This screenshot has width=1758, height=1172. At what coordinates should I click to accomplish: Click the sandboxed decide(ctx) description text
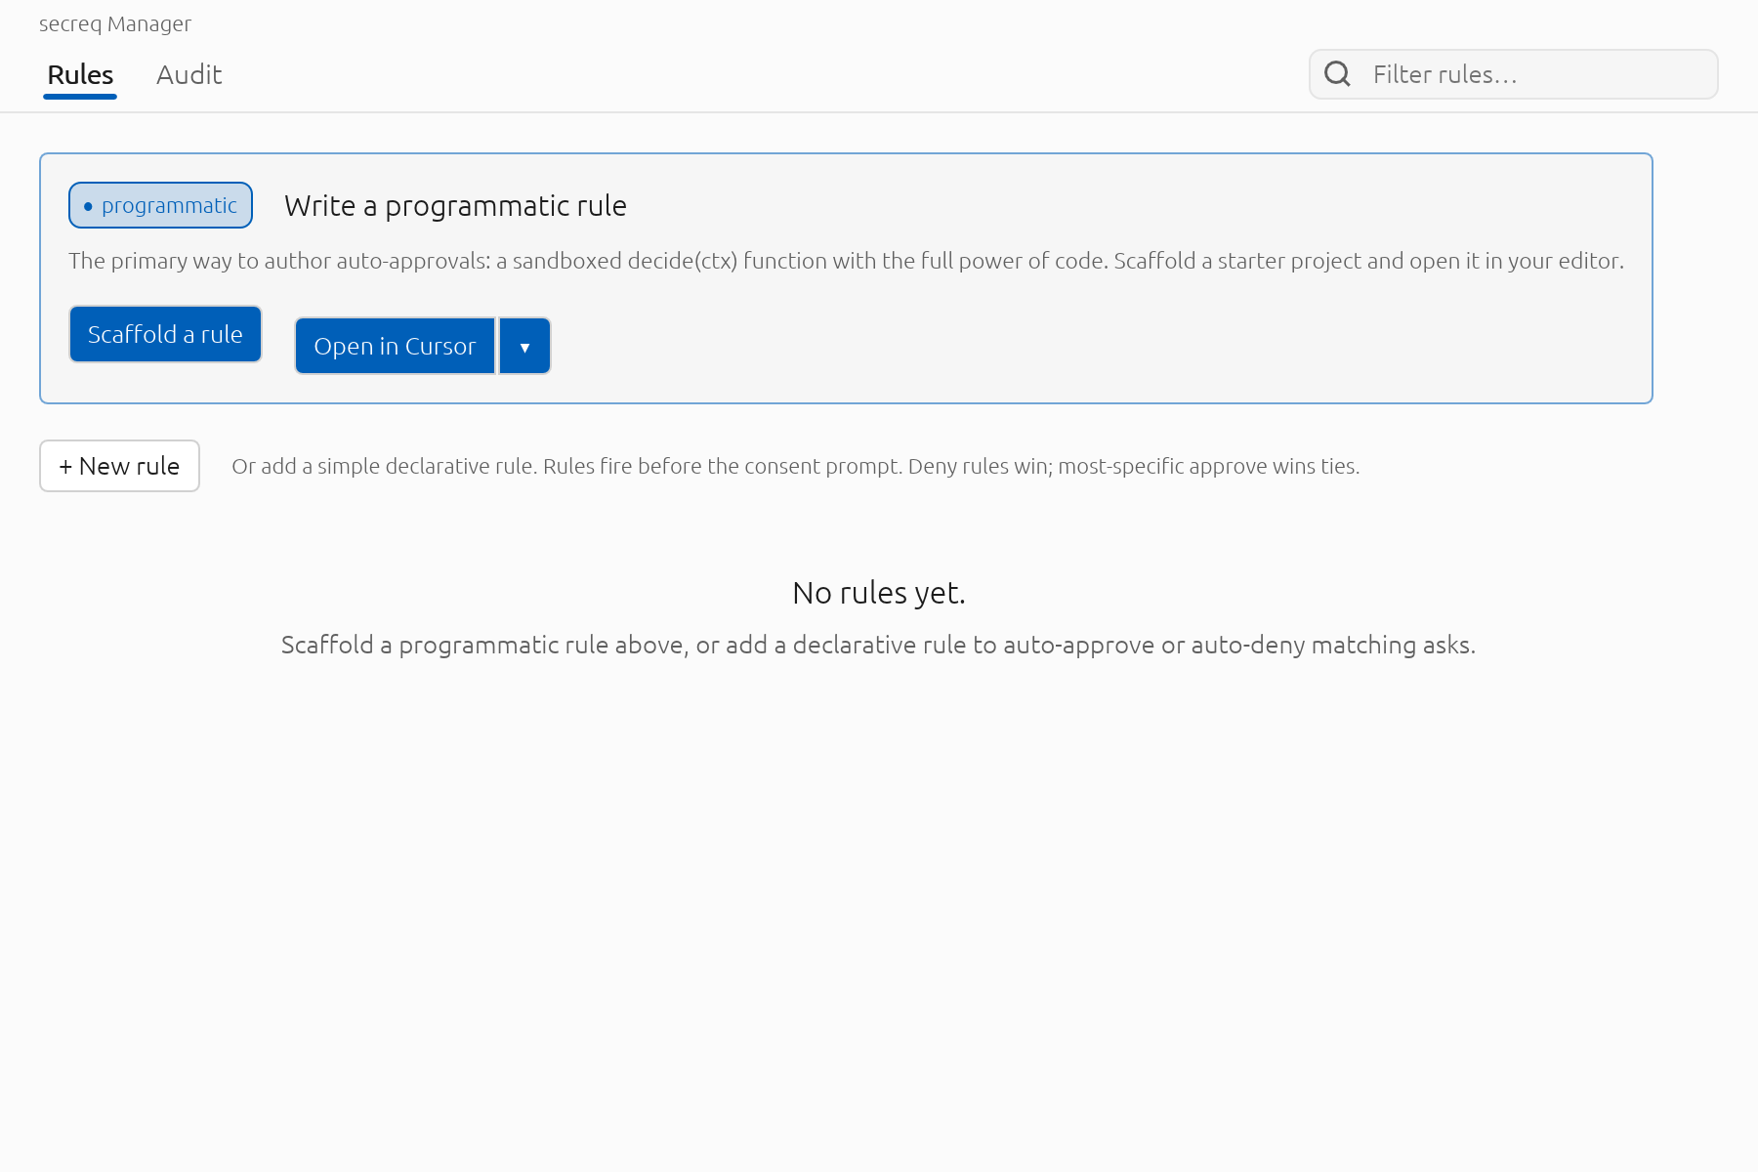(x=846, y=261)
